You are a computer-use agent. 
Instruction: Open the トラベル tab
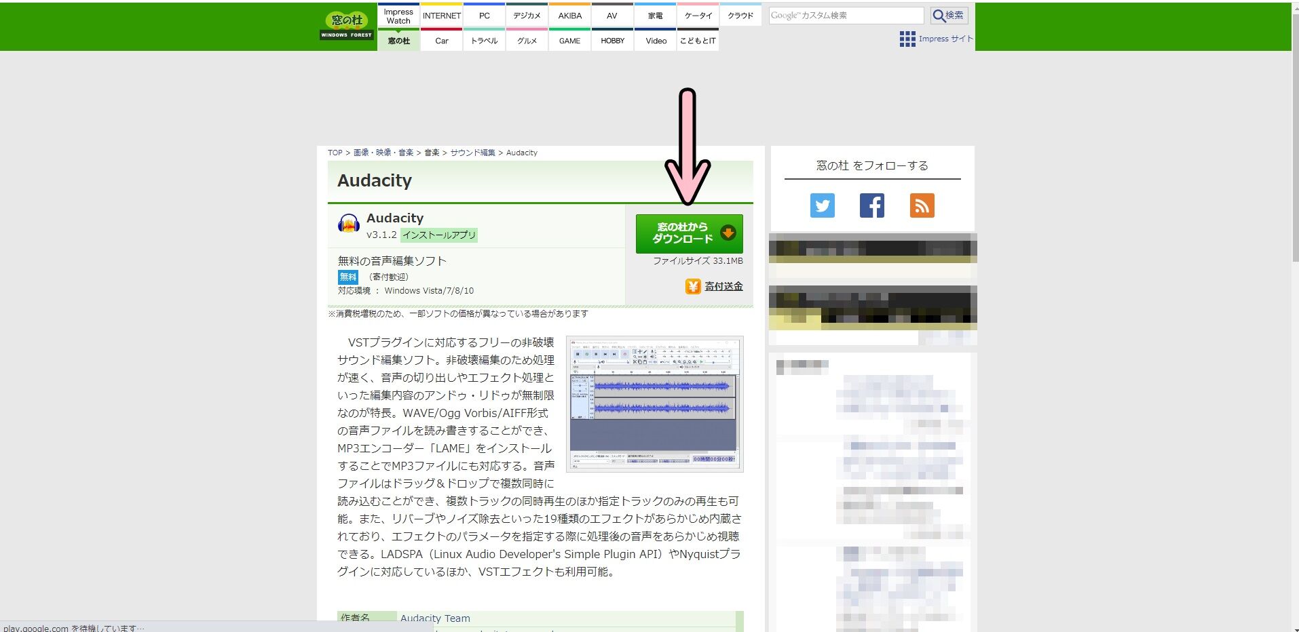484,41
